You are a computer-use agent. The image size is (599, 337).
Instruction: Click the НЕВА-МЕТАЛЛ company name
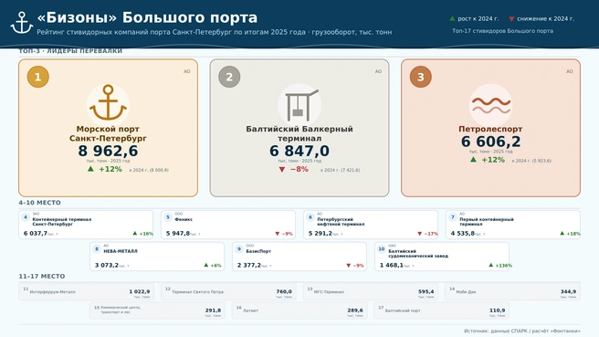click(x=121, y=251)
